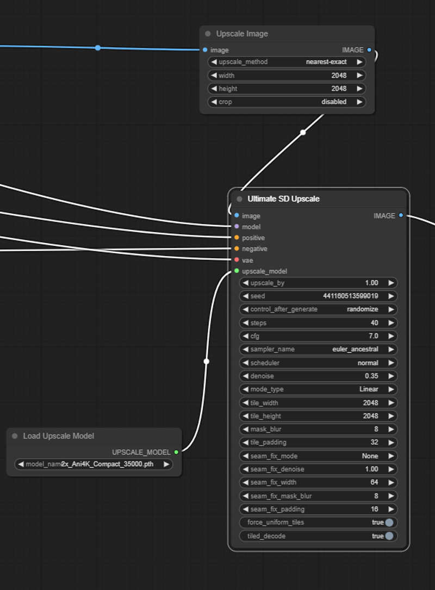Switch seam_fix_mode to next option

pyautogui.click(x=390, y=456)
